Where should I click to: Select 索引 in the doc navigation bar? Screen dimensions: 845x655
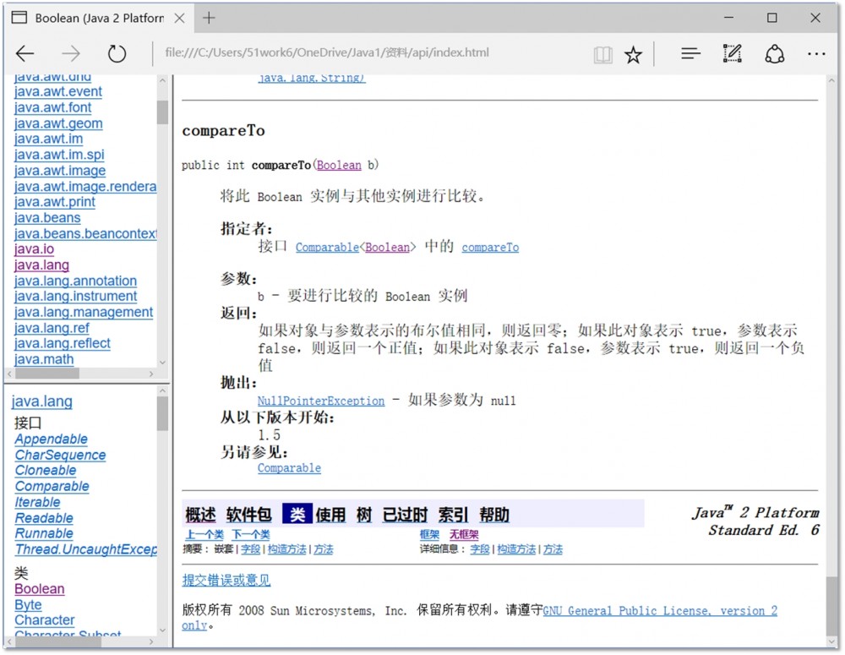pos(451,513)
